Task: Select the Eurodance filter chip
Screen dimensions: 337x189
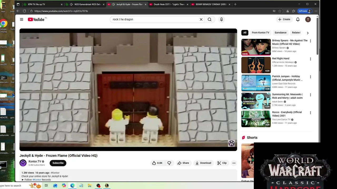Action: pos(281,33)
